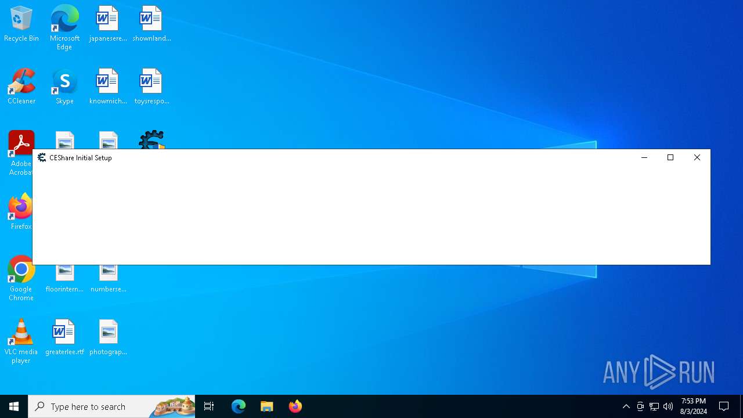Open the network status tray icon
The image size is (743, 418).
tap(654, 406)
